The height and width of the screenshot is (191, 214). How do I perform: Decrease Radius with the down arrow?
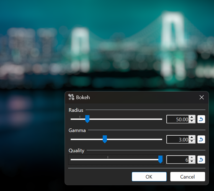tap(192, 121)
